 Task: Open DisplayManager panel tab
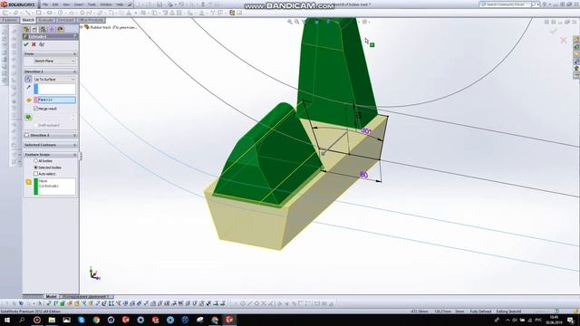[61, 29]
